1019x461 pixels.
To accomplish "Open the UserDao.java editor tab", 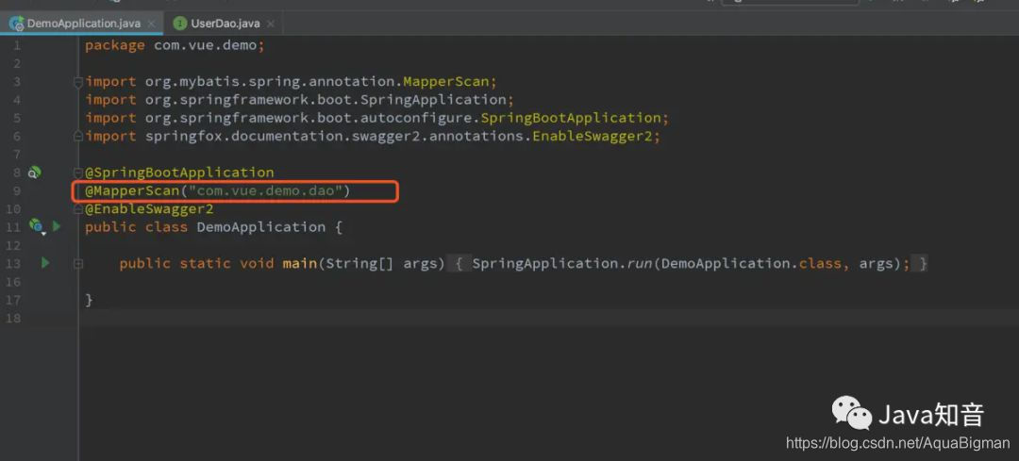I will coord(225,24).
